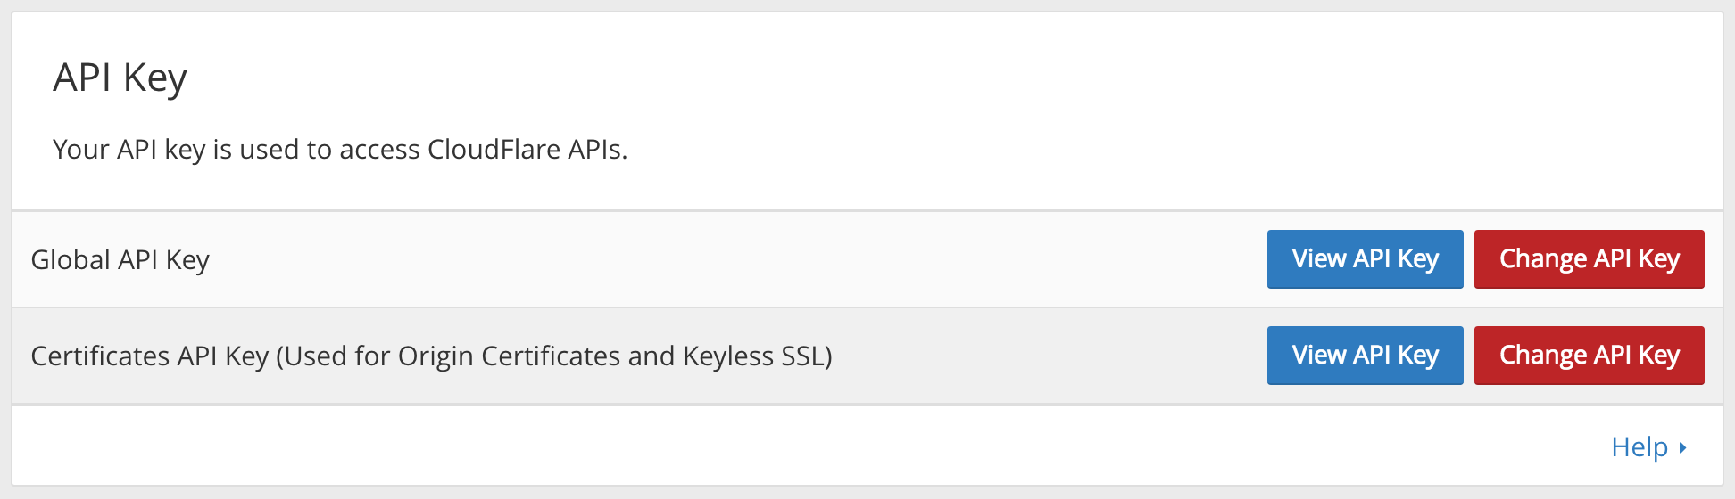Click the blue button beside Global API Key

pyautogui.click(x=1365, y=259)
